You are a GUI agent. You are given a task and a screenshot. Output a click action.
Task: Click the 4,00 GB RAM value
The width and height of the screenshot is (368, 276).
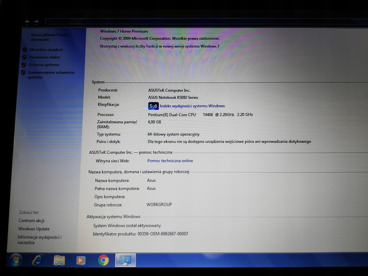155,122
